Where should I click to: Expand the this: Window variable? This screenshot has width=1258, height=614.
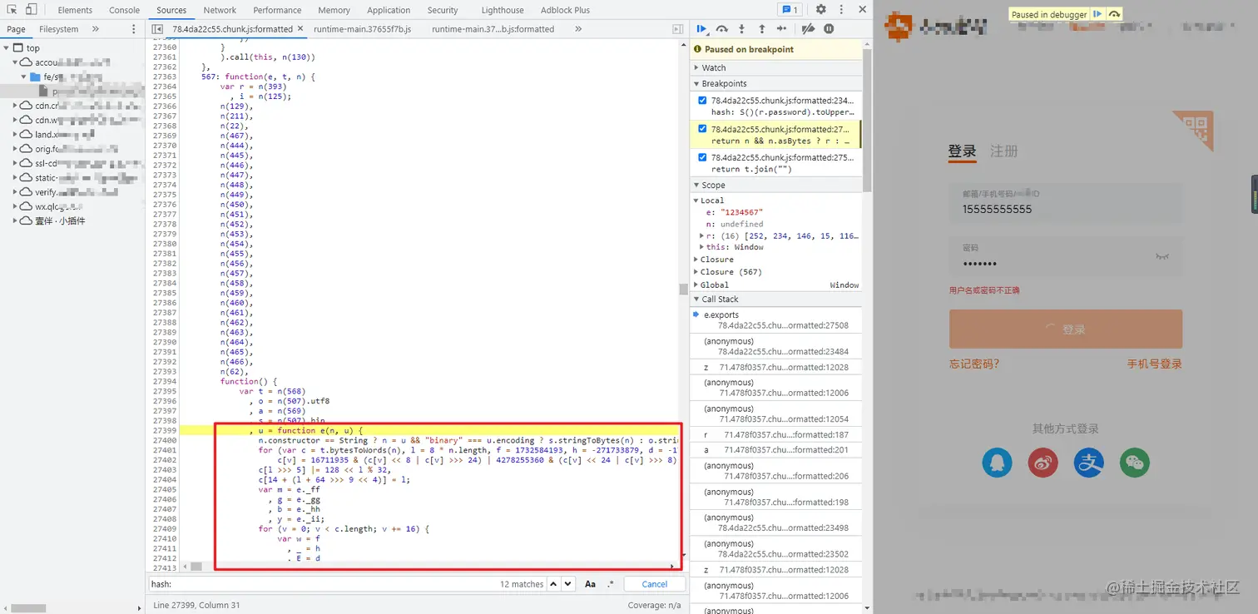702,247
